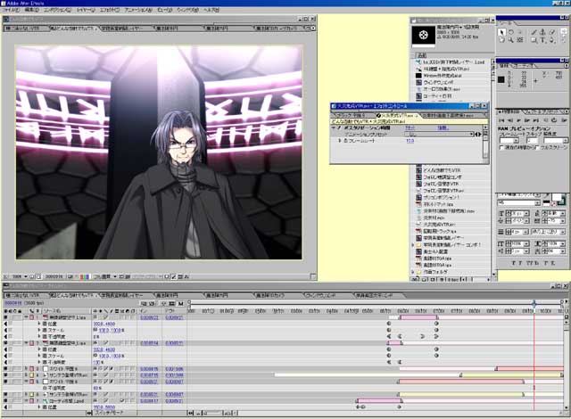This screenshot has height=419, width=571.
Task: Open the ファイル menu
Action: click(x=12, y=10)
